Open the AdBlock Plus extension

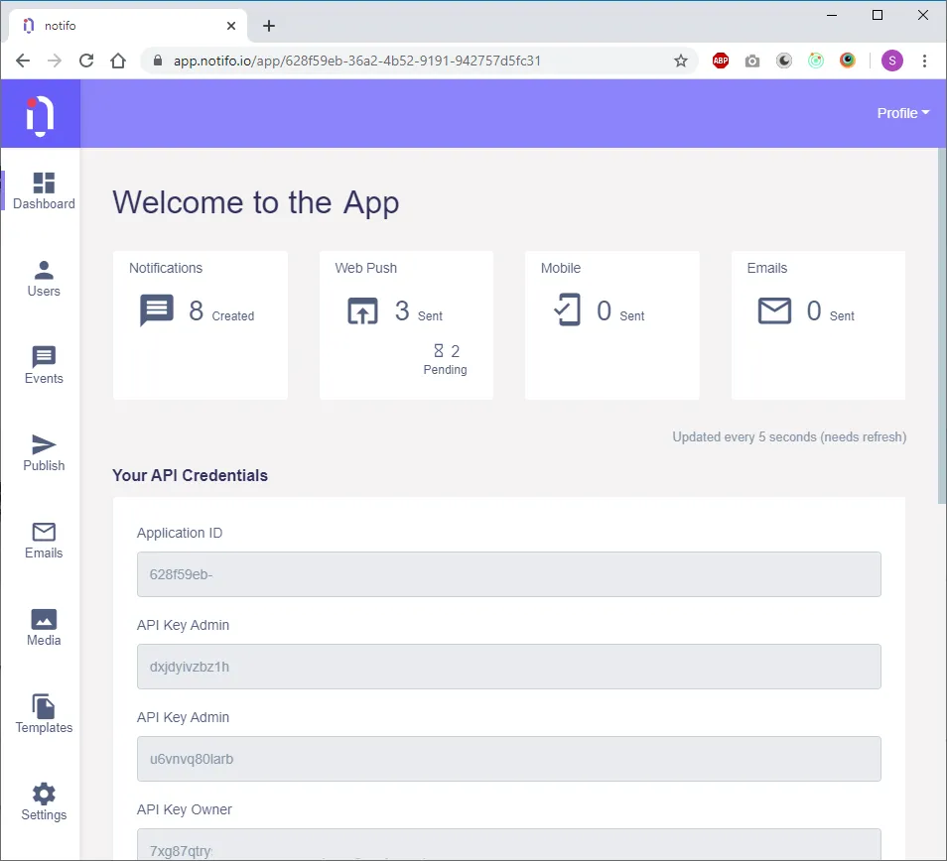(x=721, y=61)
